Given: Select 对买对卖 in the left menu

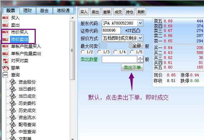Looking at the screenshot, I should click(20, 61).
